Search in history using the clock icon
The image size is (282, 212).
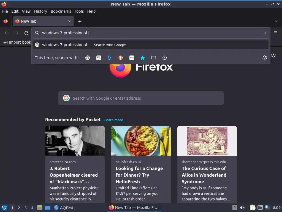point(165,58)
